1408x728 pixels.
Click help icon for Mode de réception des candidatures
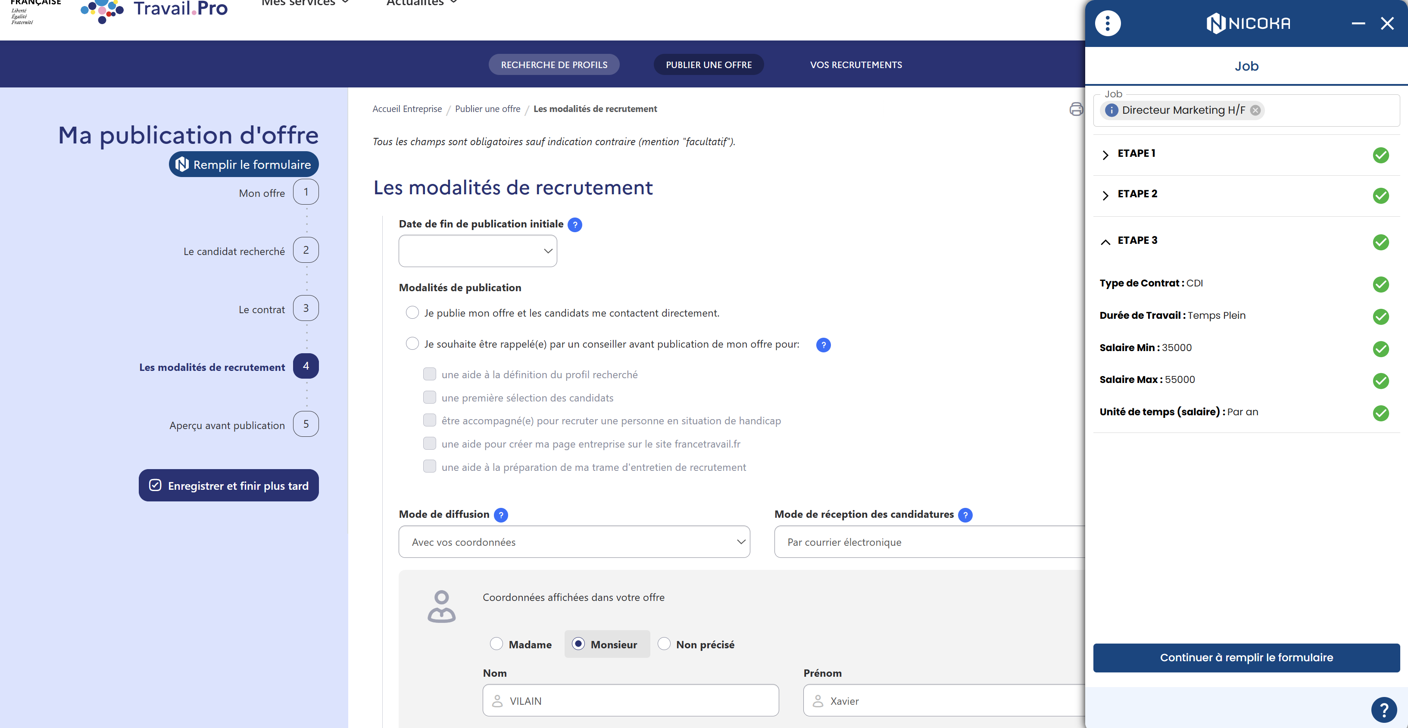tap(965, 514)
